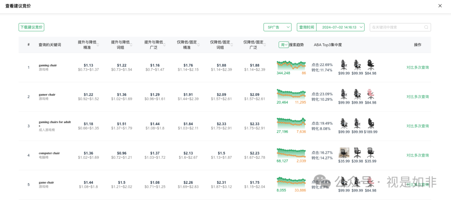View search trend chart for gaming chair
Image resolution: width=451 pixels, height=200 pixels.
pyautogui.click(x=291, y=66)
